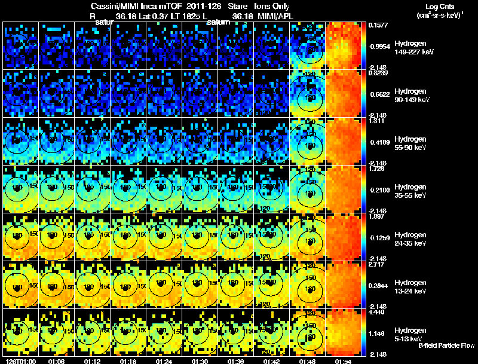
Task: Select the color bar beside Hydrogen 35-55 keV
Action: (x=363, y=189)
